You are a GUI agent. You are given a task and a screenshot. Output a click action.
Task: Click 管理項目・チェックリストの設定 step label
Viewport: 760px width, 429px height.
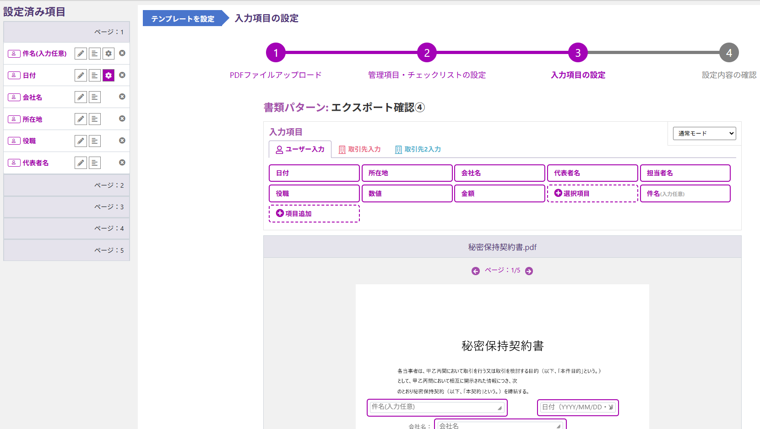point(427,75)
